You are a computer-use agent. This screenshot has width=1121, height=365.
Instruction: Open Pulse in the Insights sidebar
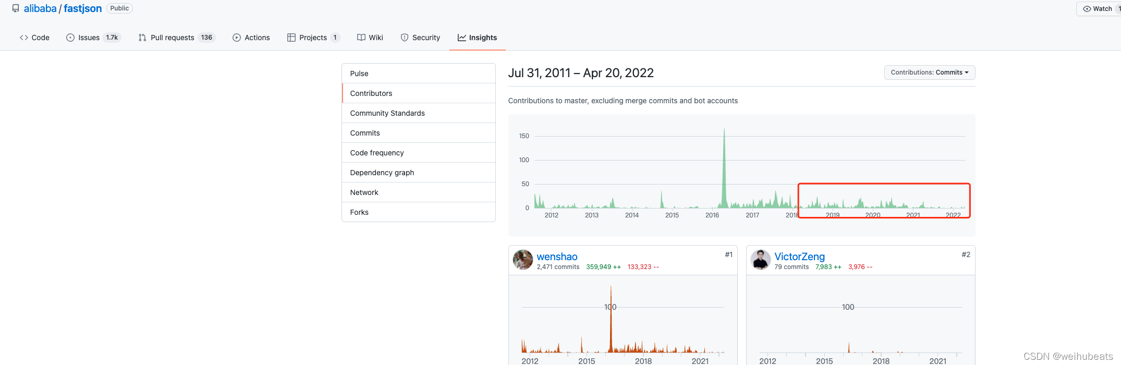[419, 74]
